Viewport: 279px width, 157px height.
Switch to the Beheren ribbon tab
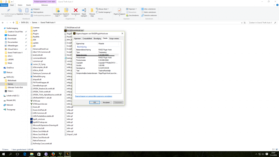click(45, 5)
